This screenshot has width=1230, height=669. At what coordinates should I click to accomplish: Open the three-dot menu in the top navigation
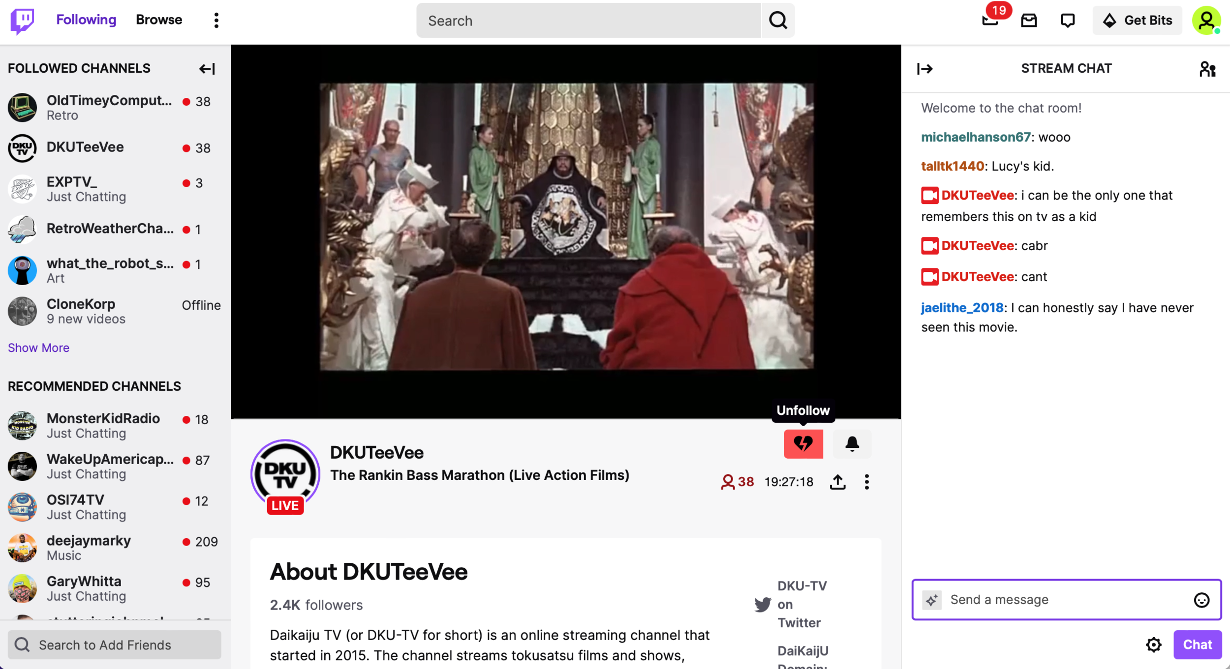(x=216, y=20)
